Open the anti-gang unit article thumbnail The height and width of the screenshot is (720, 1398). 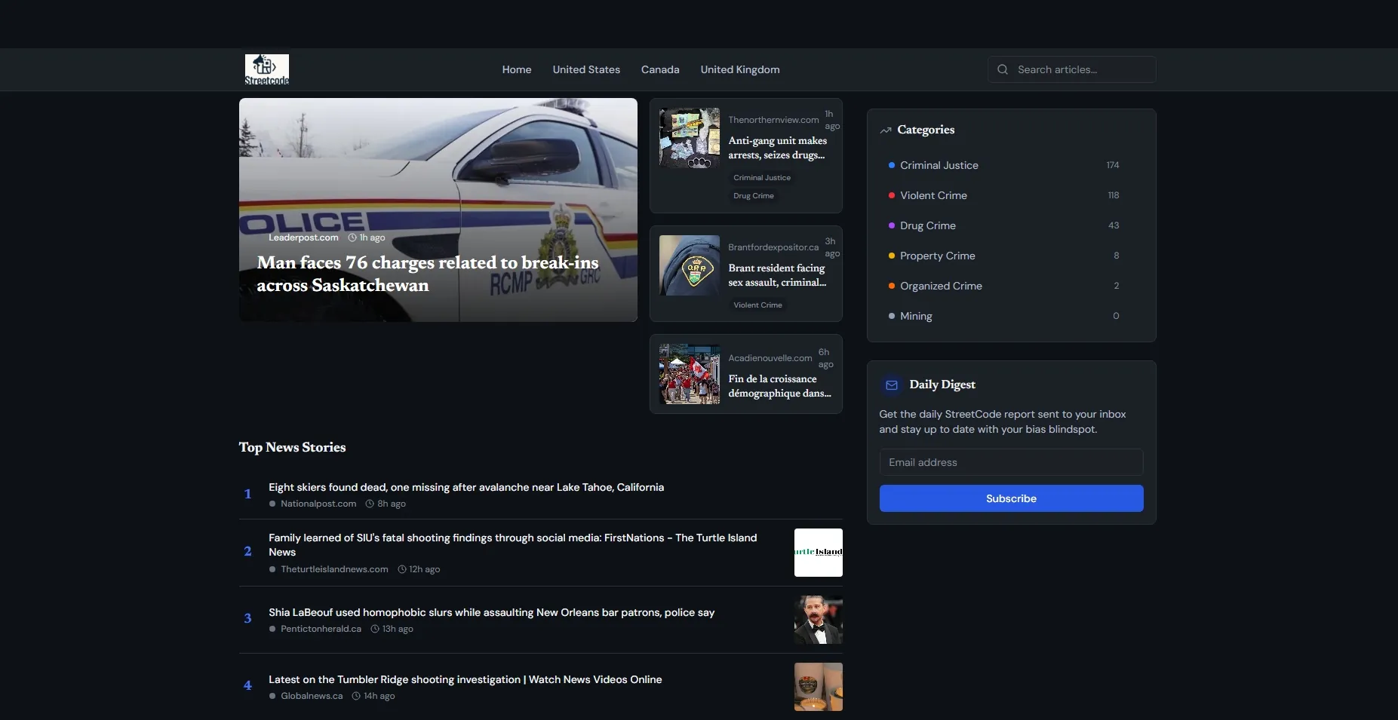689,138
